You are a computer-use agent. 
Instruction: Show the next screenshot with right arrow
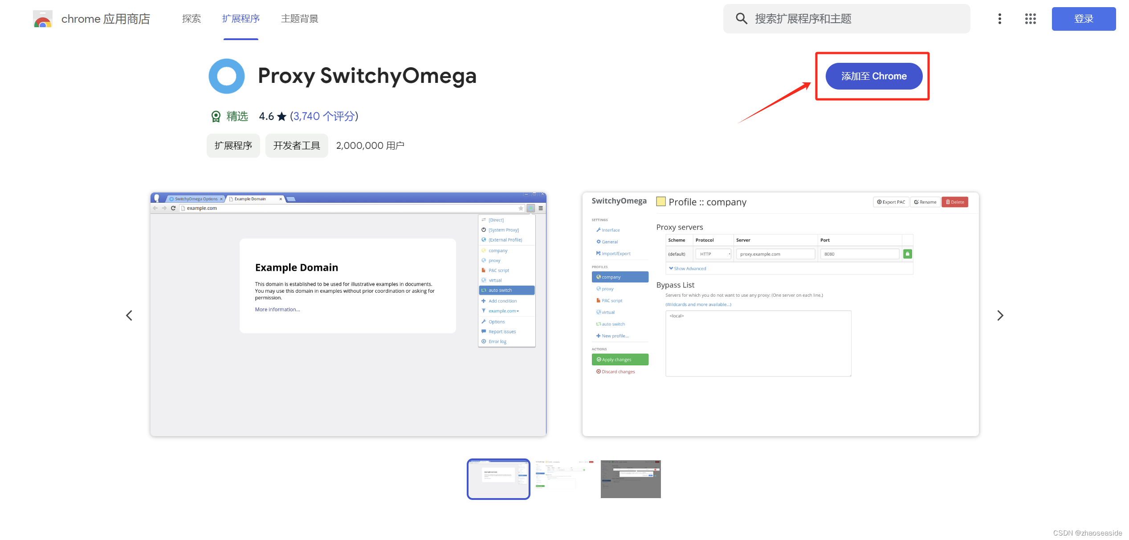[x=1000, y=315]
